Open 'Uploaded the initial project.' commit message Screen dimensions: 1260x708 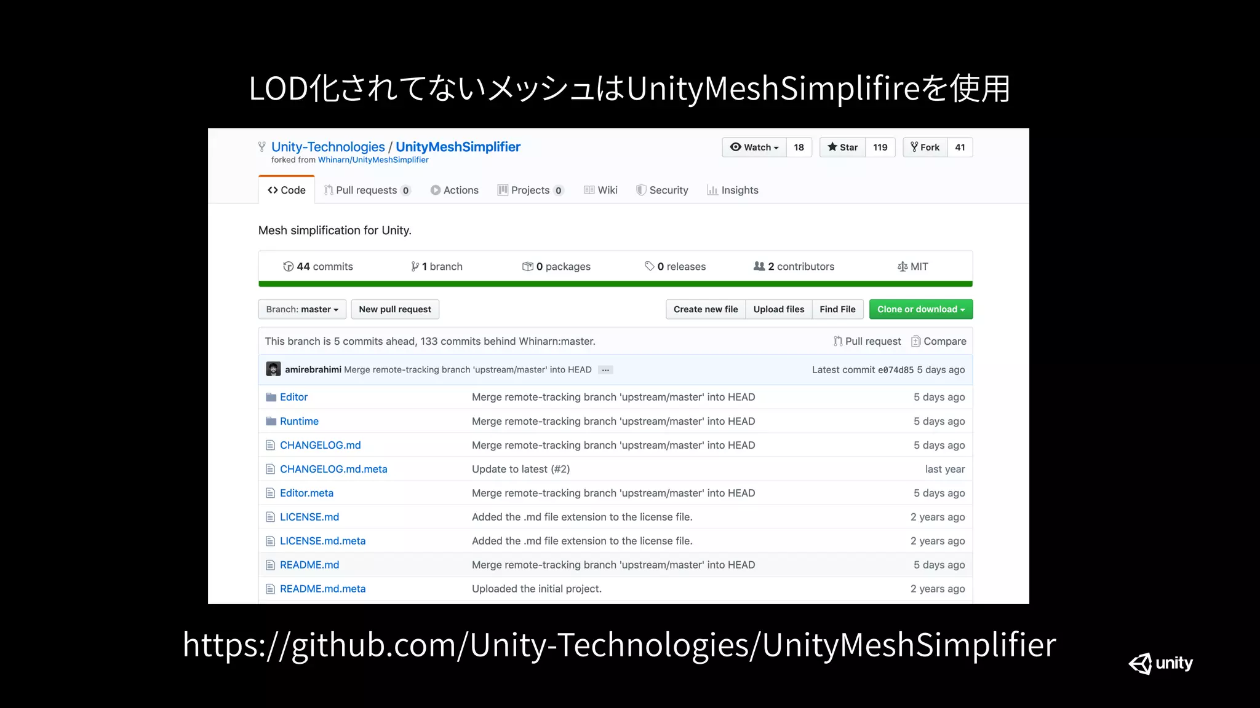[x=536, y=589]
